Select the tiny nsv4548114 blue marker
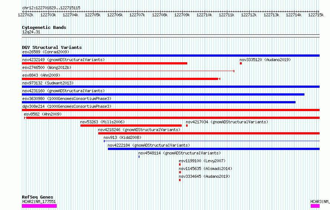 tap(139, 157)
